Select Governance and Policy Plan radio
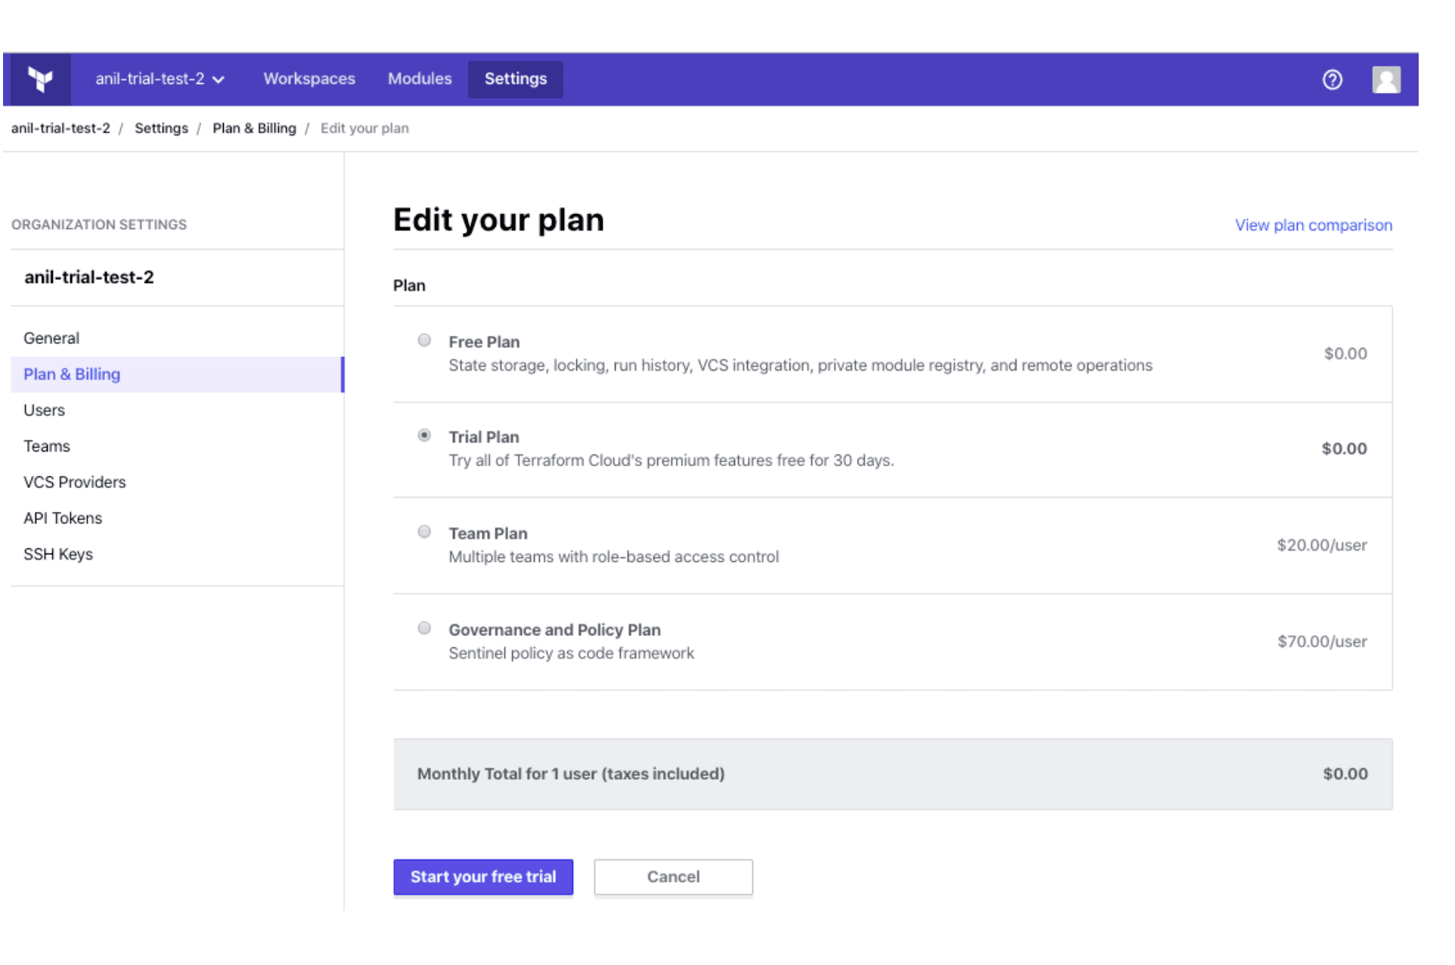The image size is (1455, 965). (424, 628)
